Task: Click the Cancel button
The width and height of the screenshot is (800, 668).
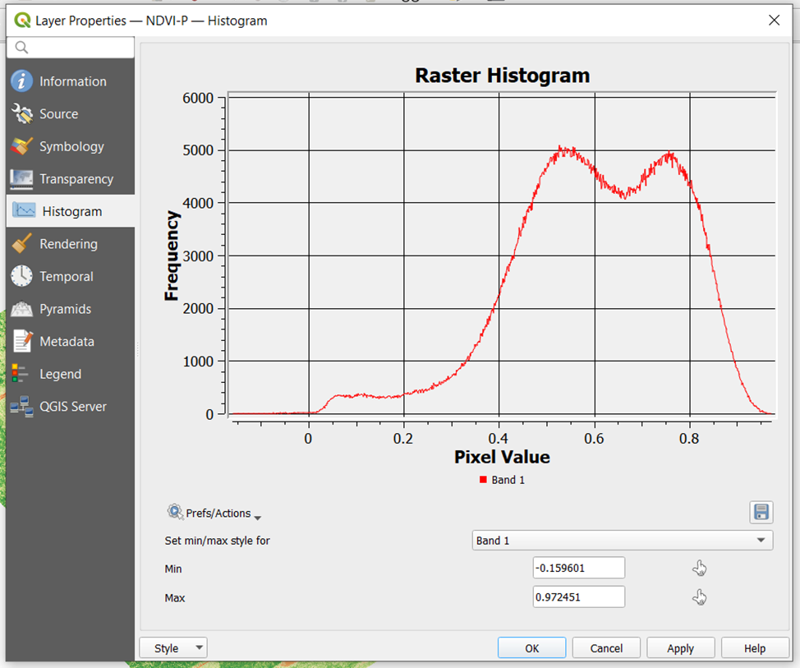Action: point(606,648)
